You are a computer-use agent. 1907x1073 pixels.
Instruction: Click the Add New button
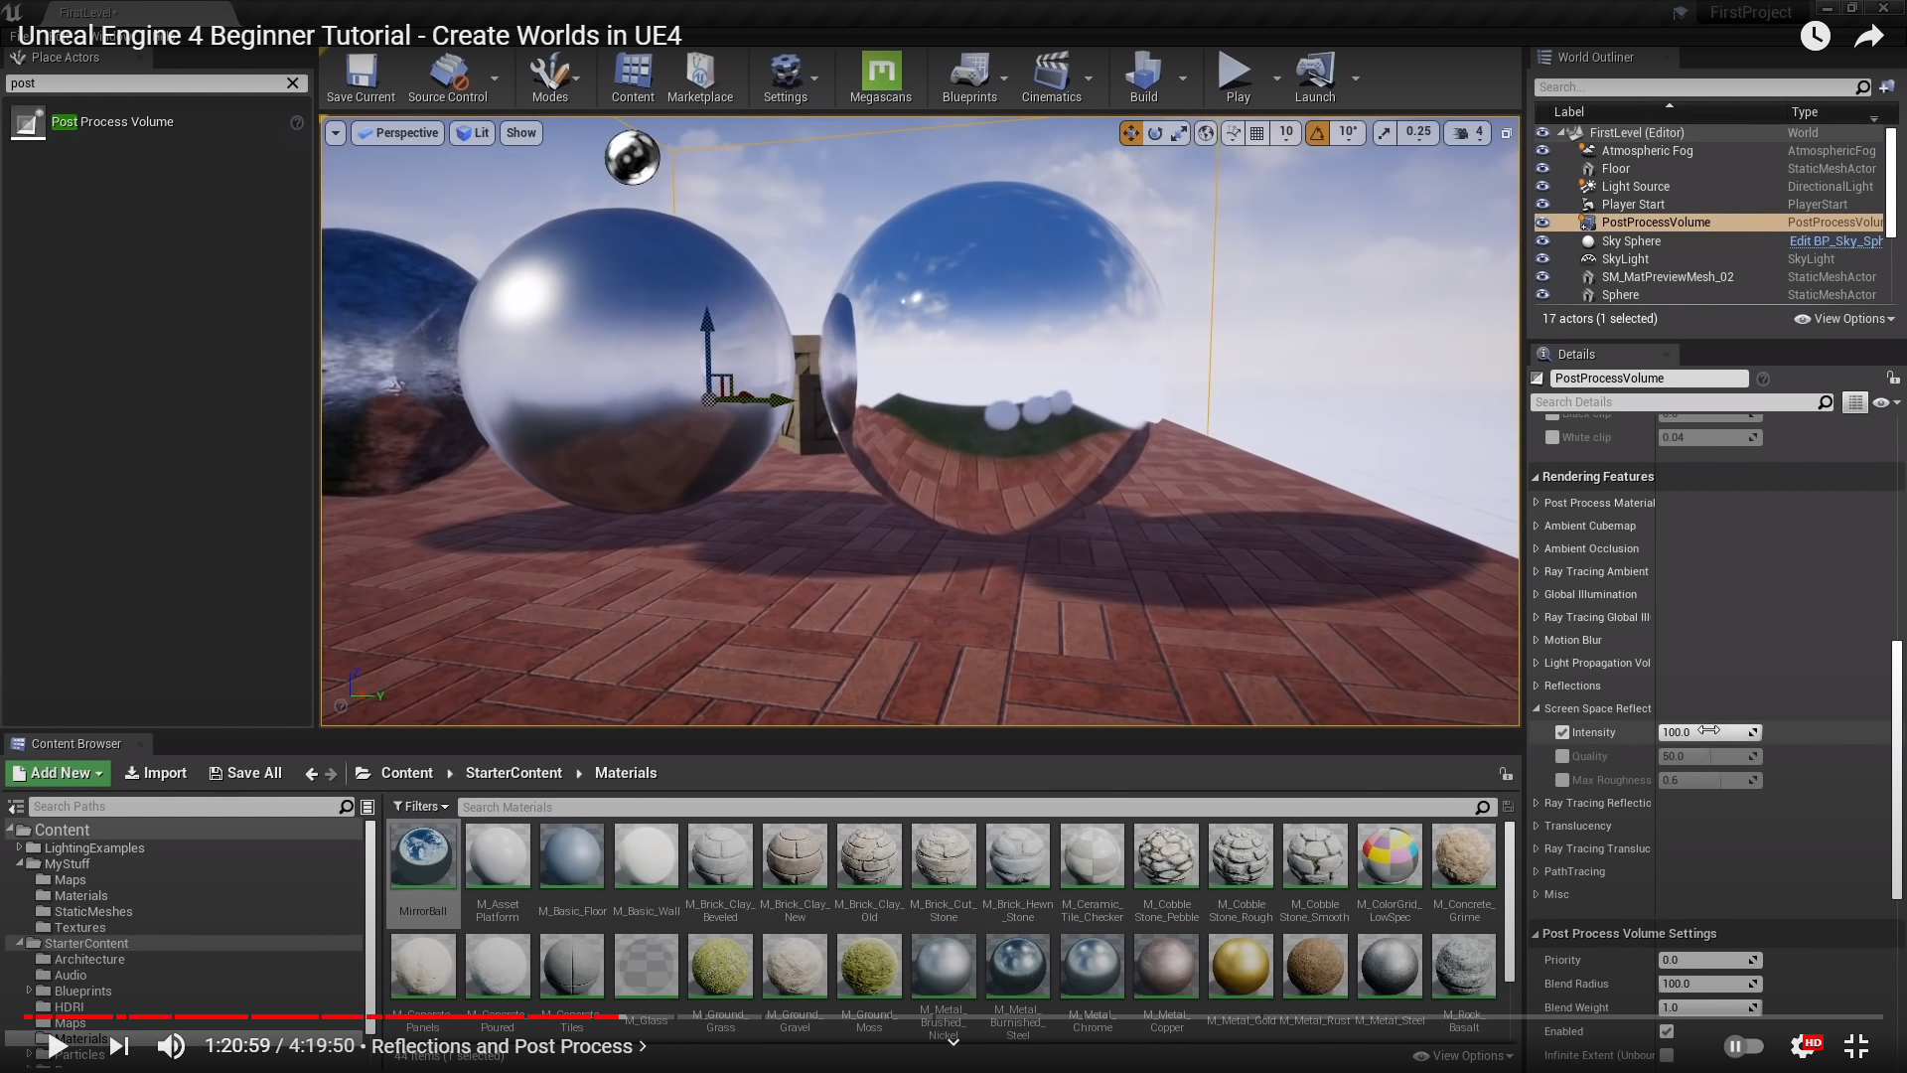(58, 773)
